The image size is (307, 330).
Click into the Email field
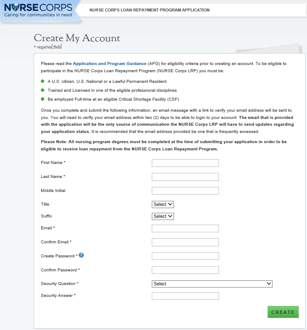click(185, 228)
